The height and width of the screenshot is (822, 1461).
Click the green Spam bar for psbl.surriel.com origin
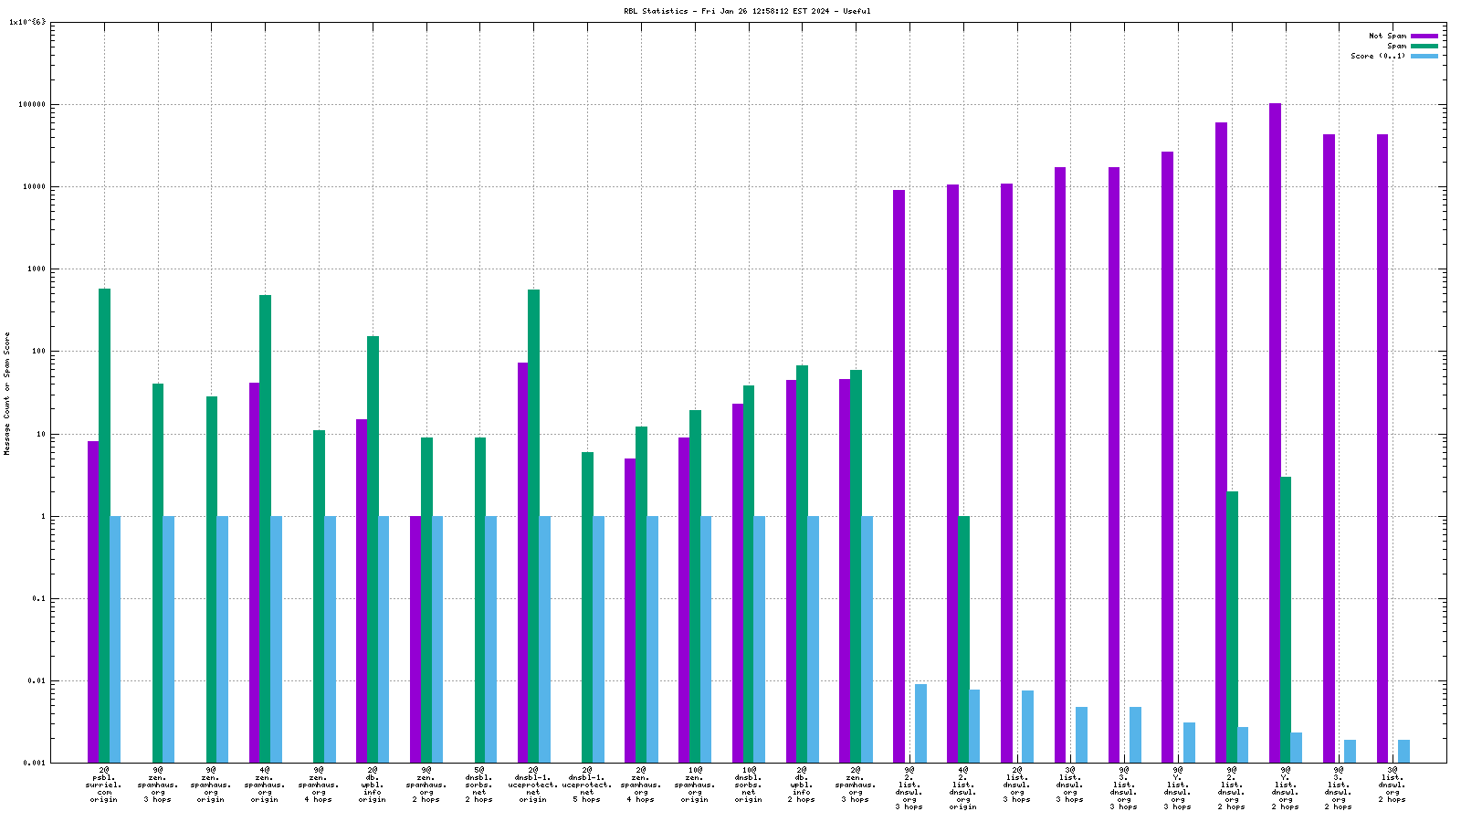point(104,525)
